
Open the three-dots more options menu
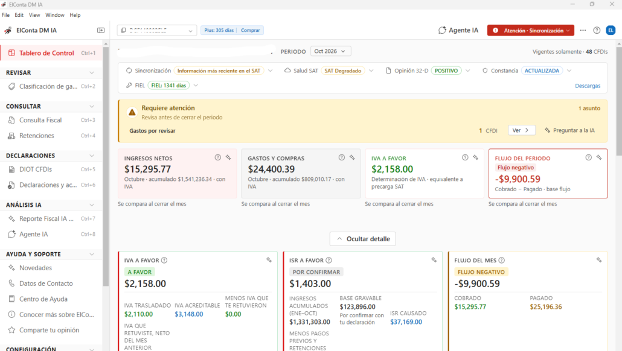pyautogui.click(x=583, y=30)
